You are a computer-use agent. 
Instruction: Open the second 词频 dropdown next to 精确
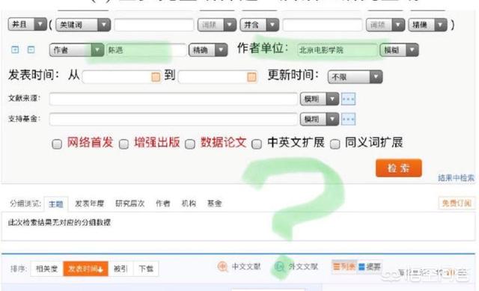pyautogui.click(x=385, y=25)
